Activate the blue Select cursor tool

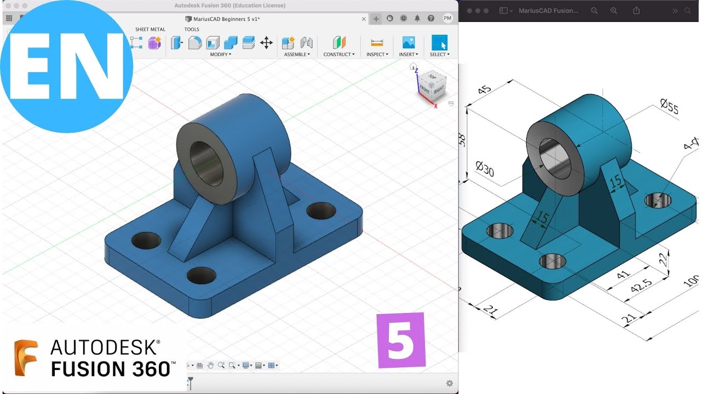click(x=439, y=43)
